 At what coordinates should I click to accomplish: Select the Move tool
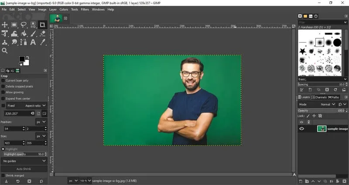[5, 25]
